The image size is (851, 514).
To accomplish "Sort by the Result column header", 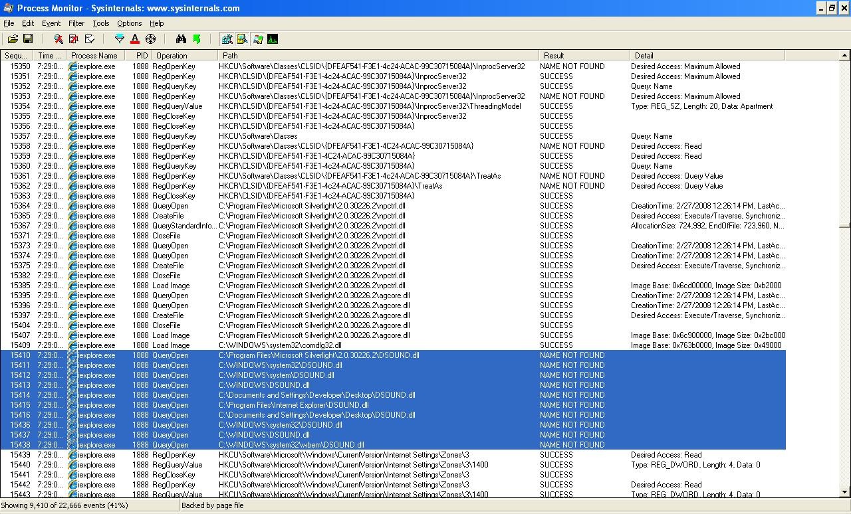I will [x=584, y=56].
